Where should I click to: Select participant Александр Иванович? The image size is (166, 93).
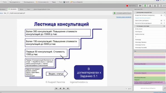tap(141, 42)
